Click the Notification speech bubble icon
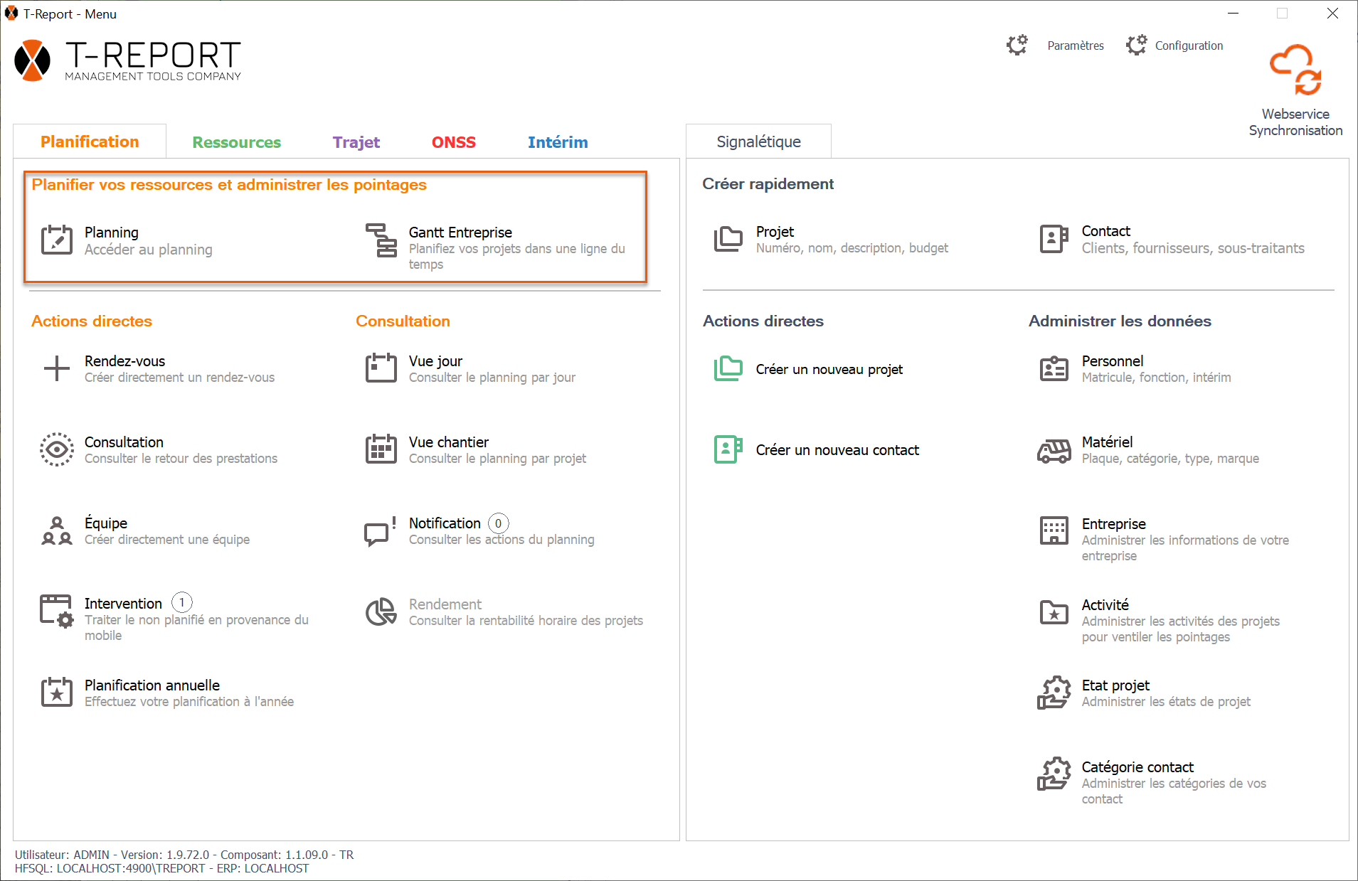Viewport: 1358px width, 881px height. coord(380,531)
